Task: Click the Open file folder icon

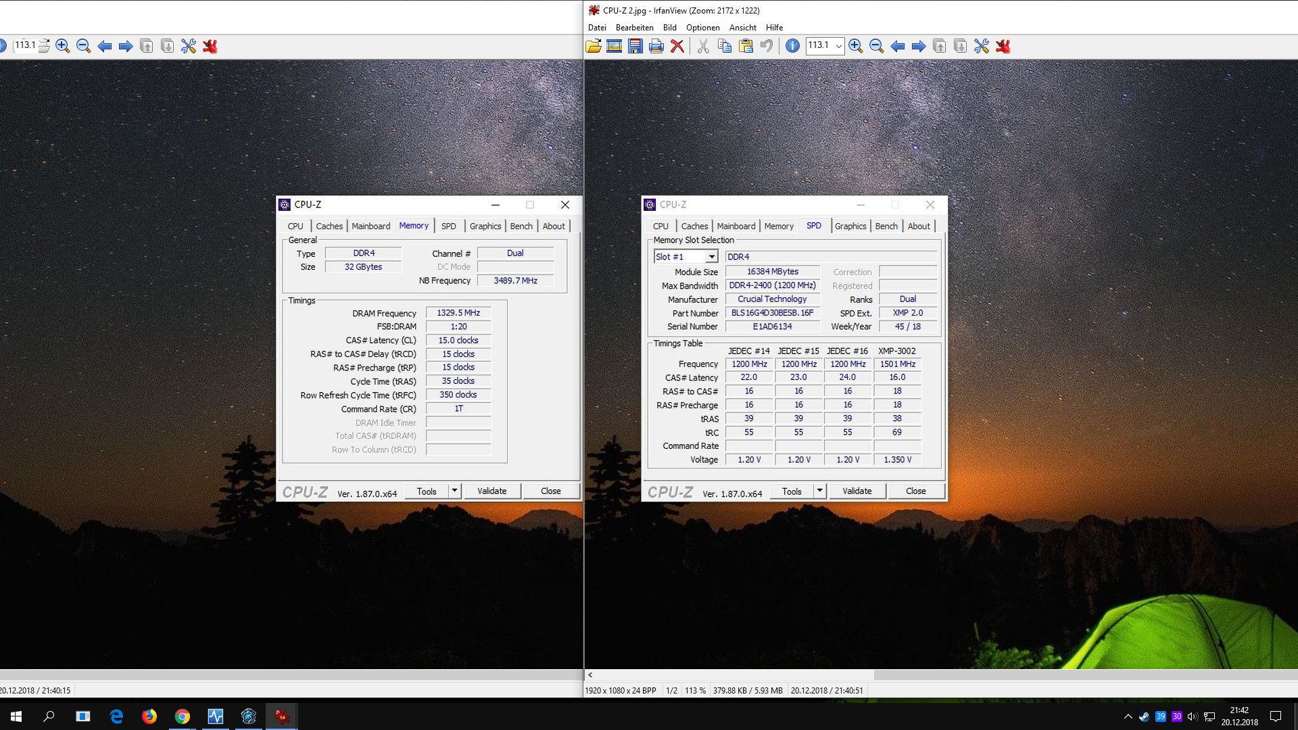Action: 594,46
